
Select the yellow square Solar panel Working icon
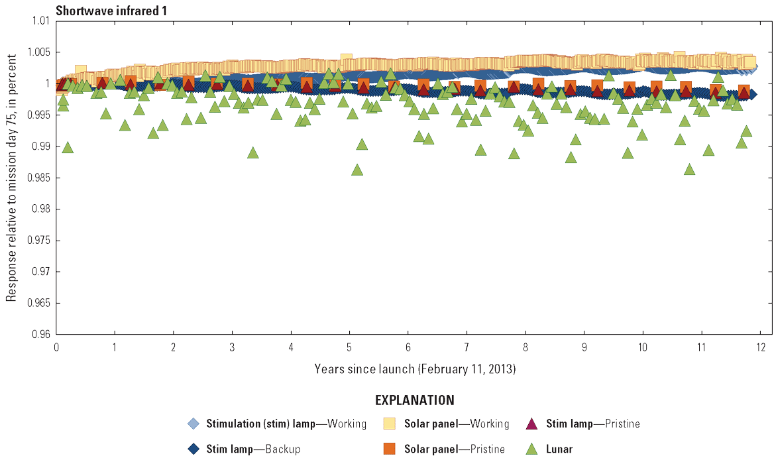point(390,424)
